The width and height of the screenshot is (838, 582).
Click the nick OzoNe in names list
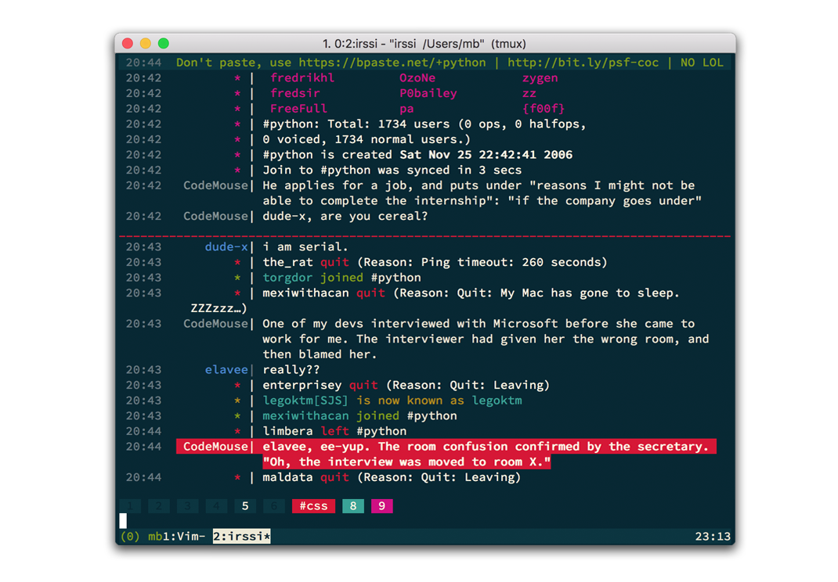(x=417, y=78)
